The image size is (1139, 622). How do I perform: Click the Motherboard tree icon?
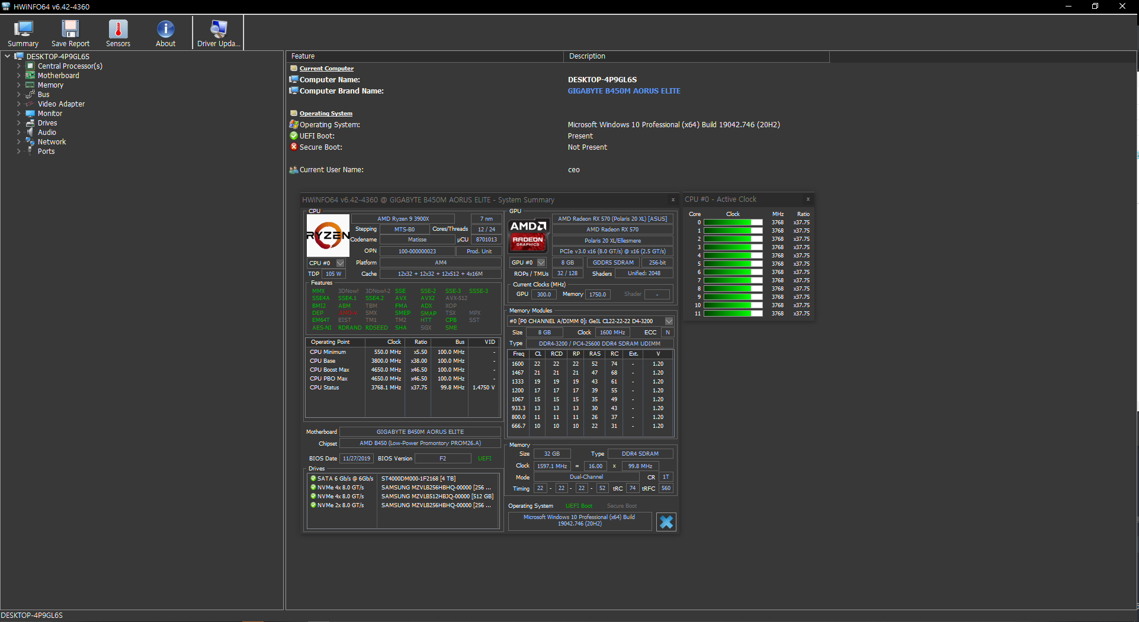30,75
